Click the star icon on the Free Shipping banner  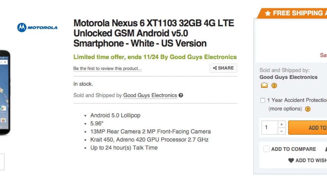pyautogui.click(x=267, y=13)
